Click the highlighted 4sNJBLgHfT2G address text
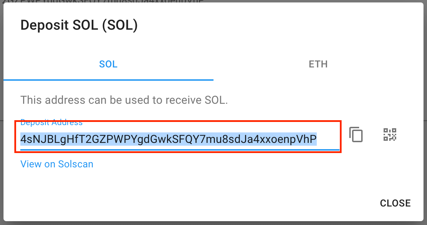 click(168, 139)
